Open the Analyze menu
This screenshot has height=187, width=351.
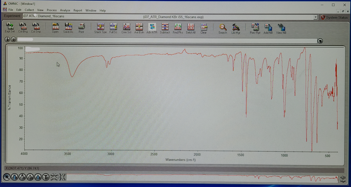(65, 10)
